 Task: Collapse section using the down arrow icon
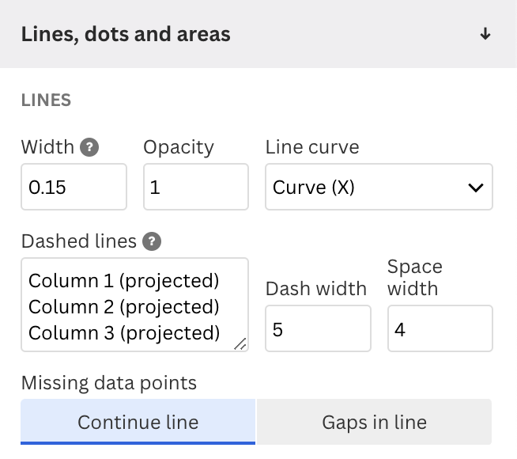[x=485, y=34]
